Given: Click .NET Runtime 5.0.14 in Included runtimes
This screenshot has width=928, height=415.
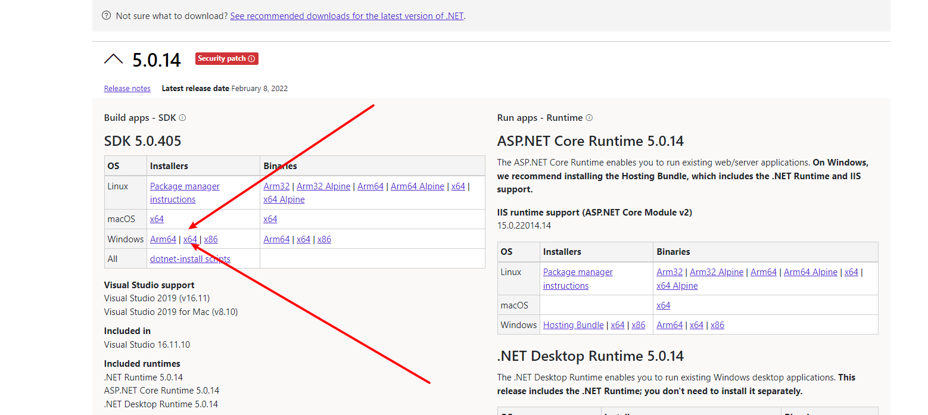Looking at the screenshot, I should (x=144, y=377).
